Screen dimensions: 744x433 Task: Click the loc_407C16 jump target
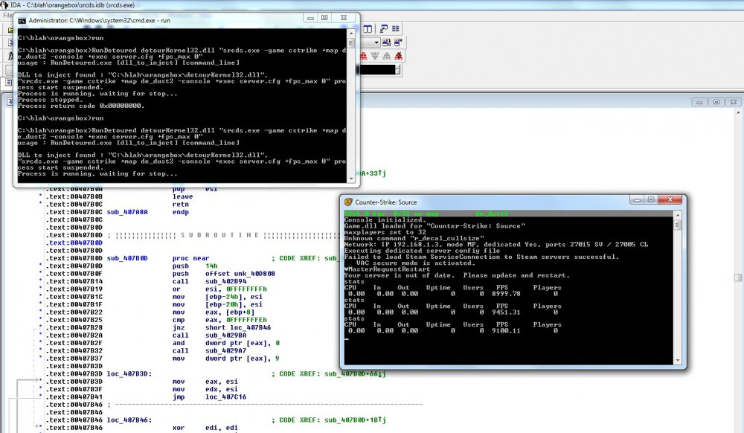click(224, 398)
